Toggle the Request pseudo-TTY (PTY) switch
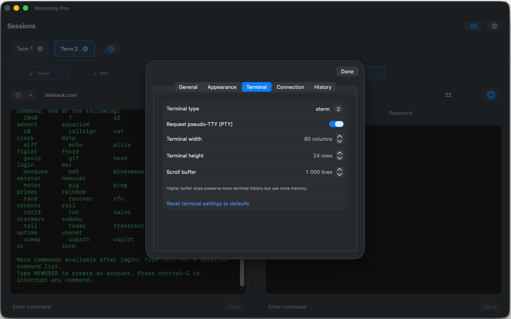 [336, 124]
